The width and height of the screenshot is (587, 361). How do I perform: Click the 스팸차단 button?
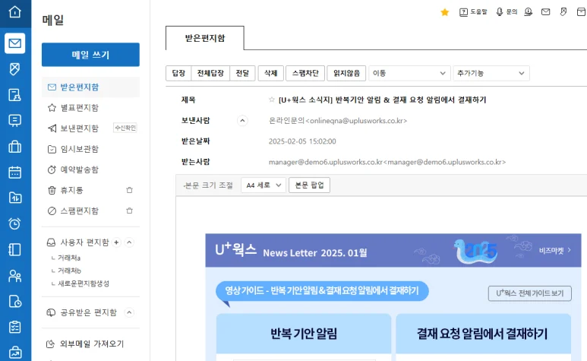click(x=306, y=73)
